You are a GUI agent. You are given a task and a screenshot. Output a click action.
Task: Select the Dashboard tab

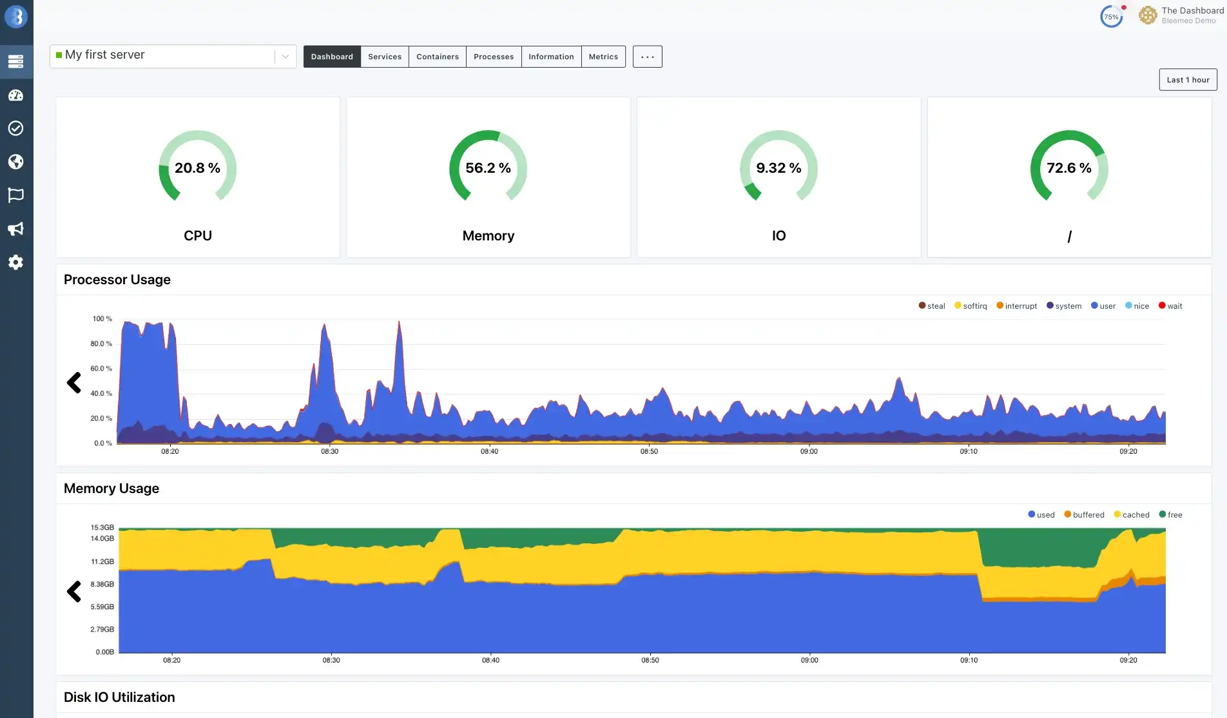[332, 57]
